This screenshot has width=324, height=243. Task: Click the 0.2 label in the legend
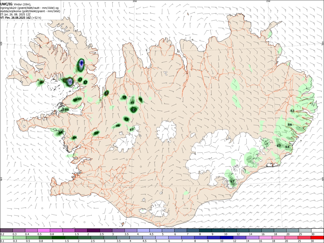(2, 234)
